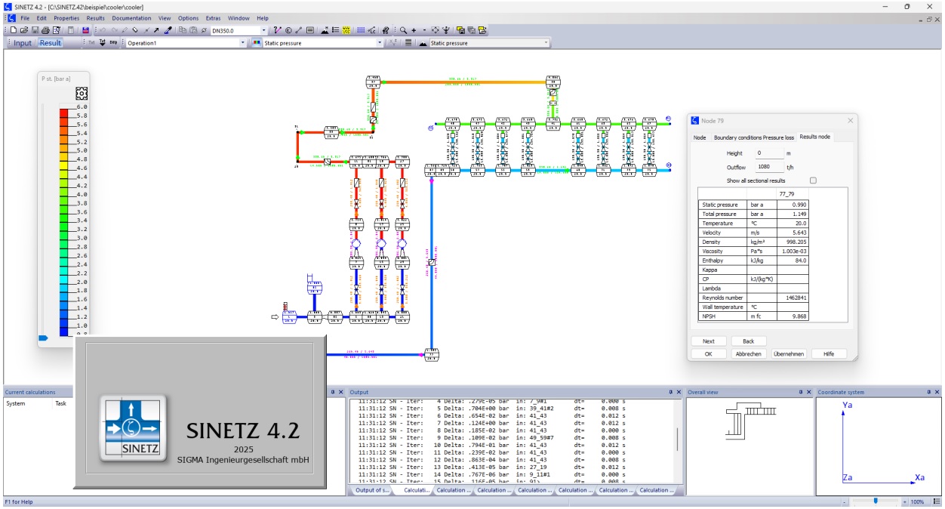Open the File menu
945x509 pixels.
coord(25,17)
